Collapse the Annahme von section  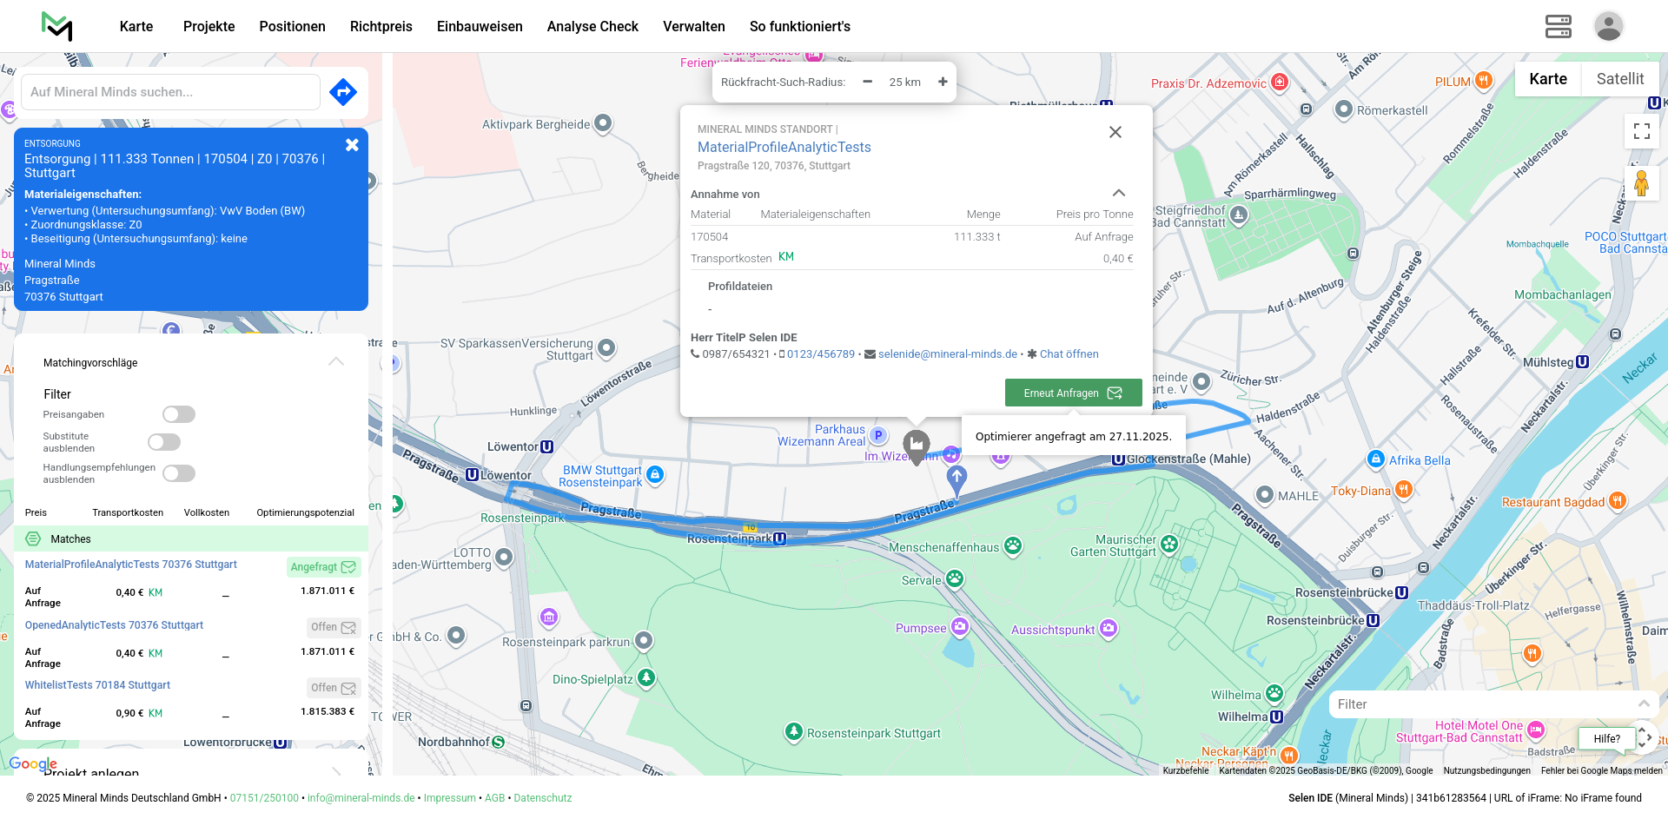coord(1118,193)
